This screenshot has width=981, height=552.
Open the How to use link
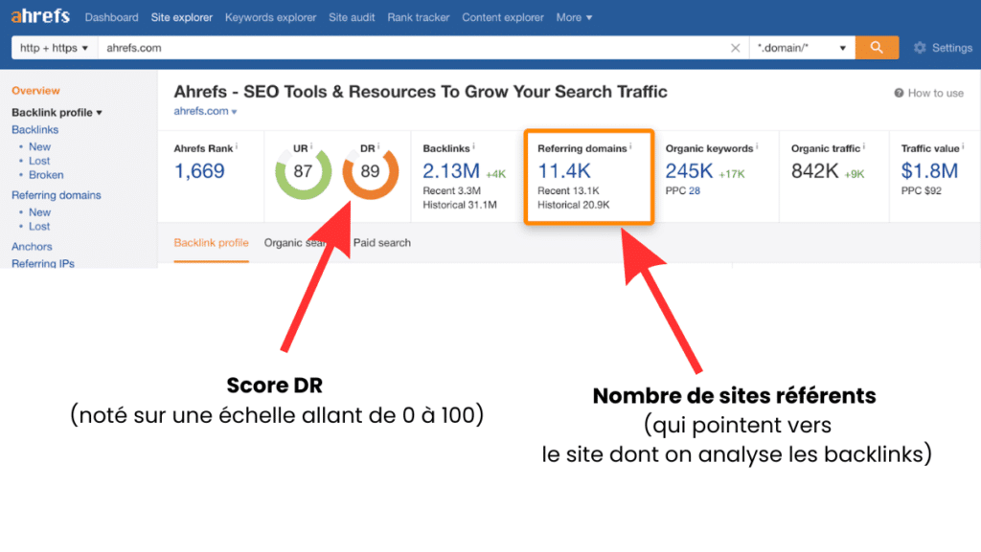[x=935, y=93]
